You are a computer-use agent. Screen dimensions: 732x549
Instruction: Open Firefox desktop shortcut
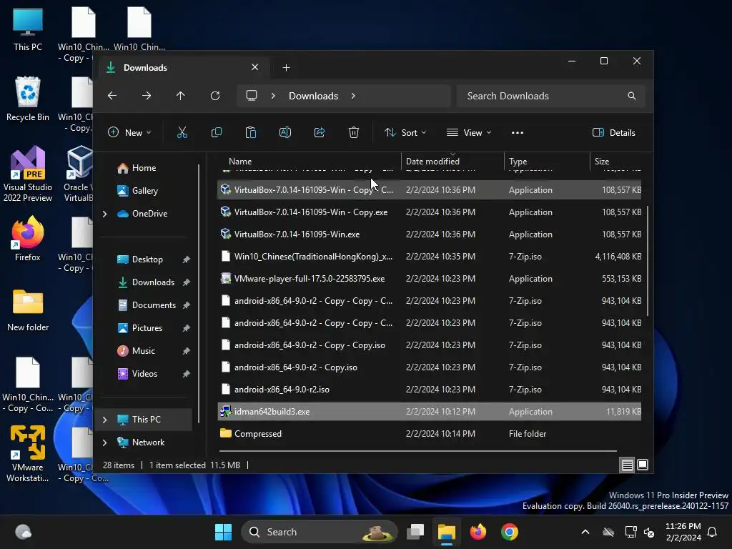[28, 238]
